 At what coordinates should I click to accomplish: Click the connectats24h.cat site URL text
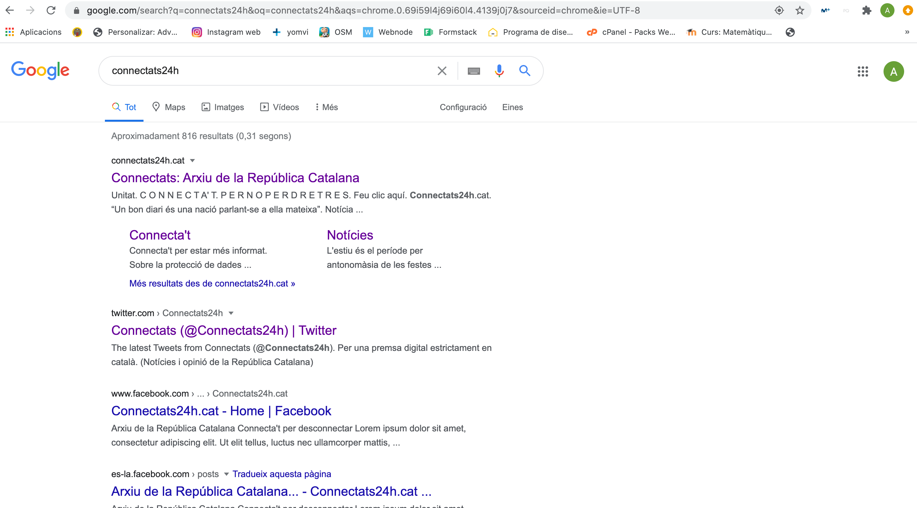(x=148, y=161)
